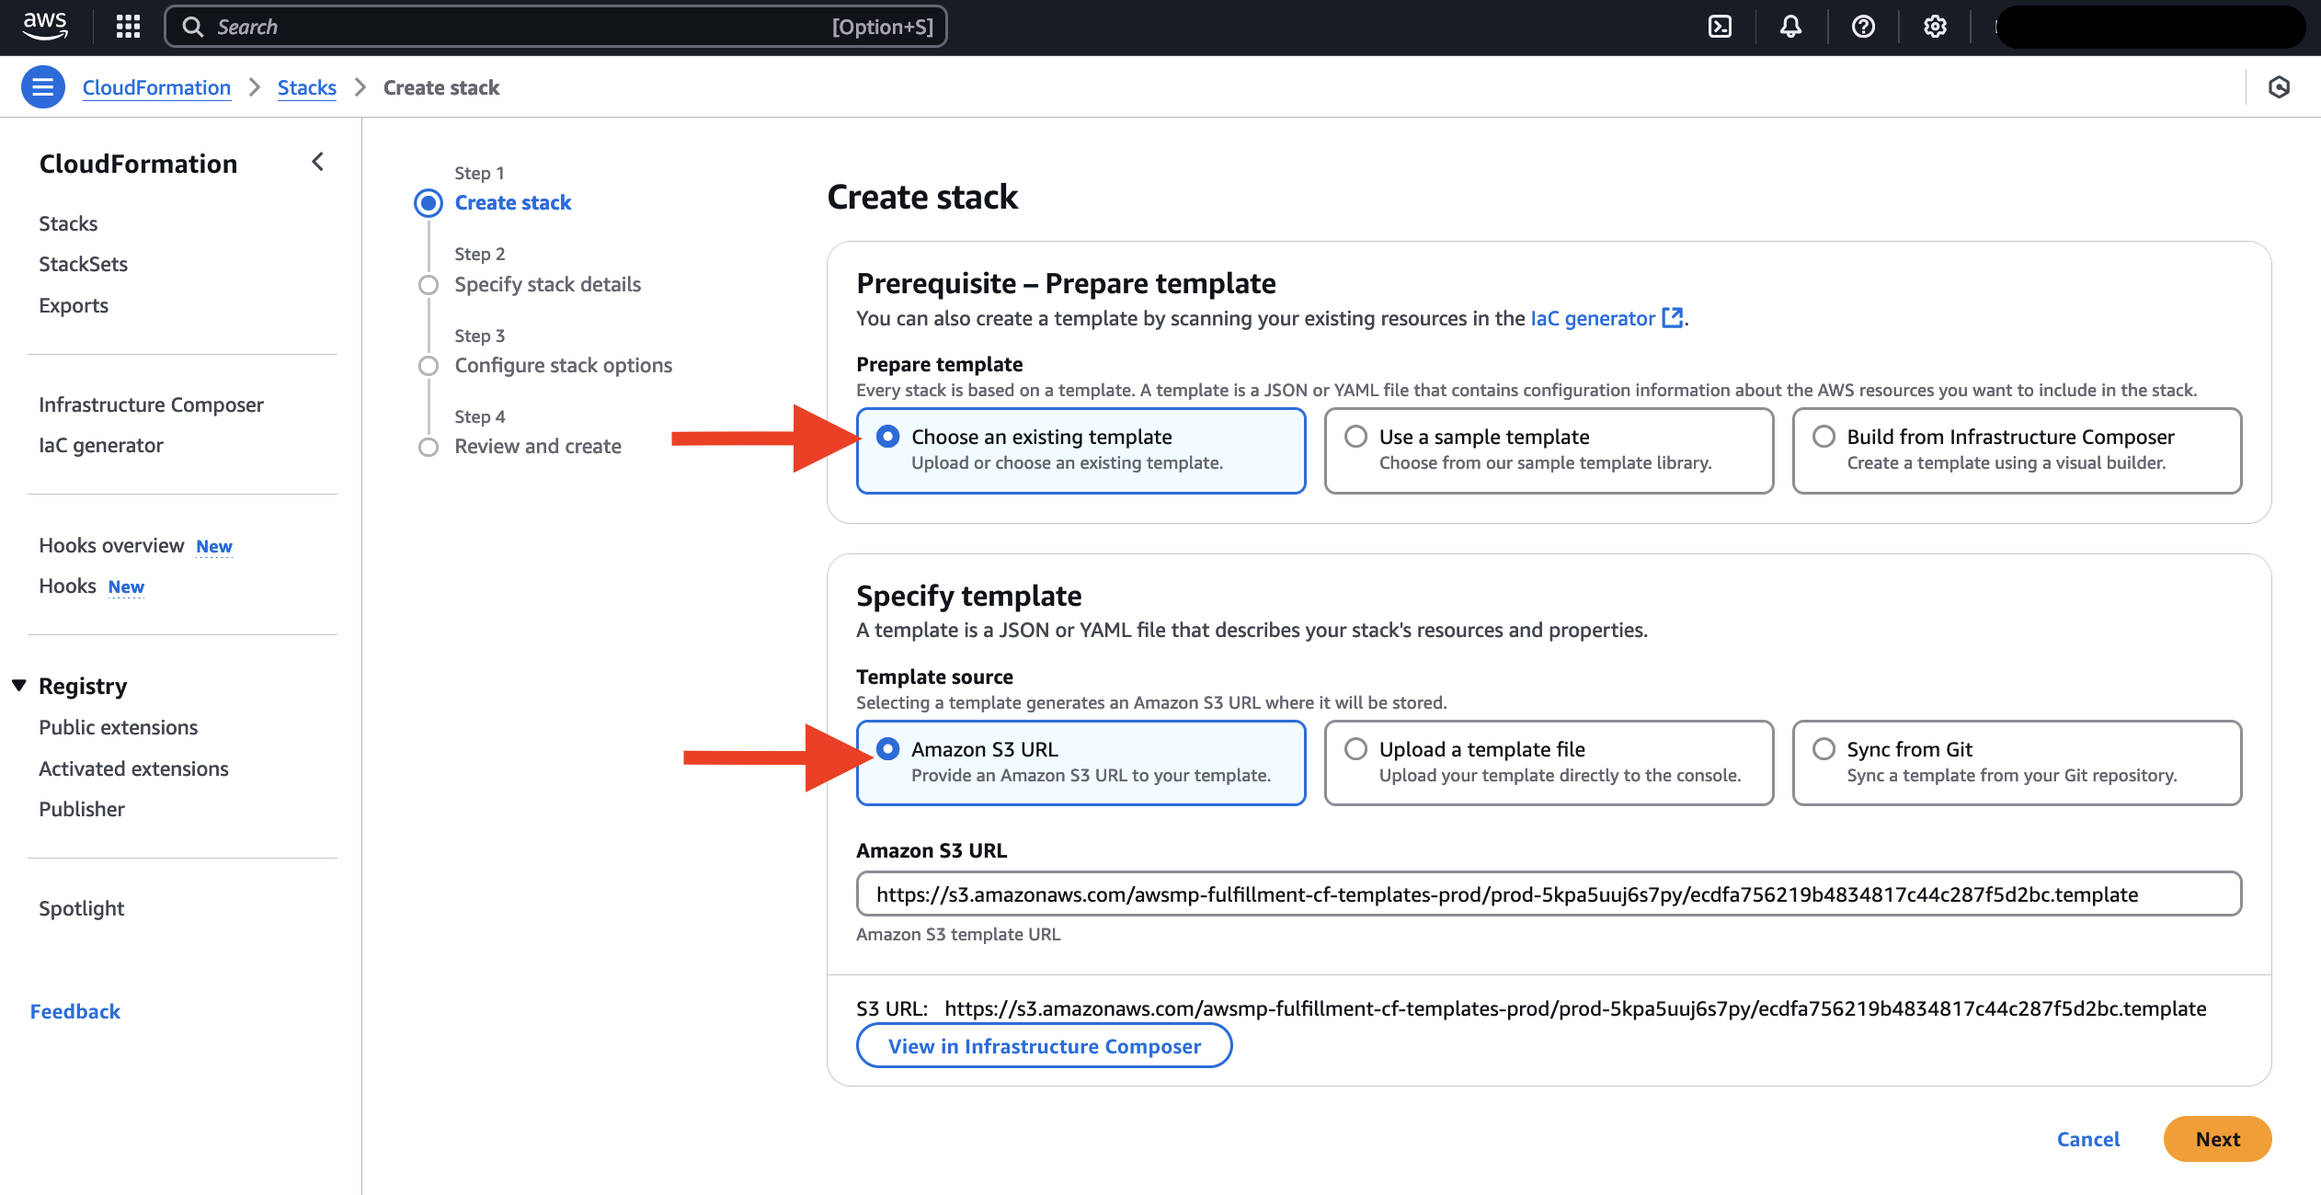Viewport: 2321px width, 1195px height.
Task: Open the hexagon panel icon at top right
Action: (2279, 87)
